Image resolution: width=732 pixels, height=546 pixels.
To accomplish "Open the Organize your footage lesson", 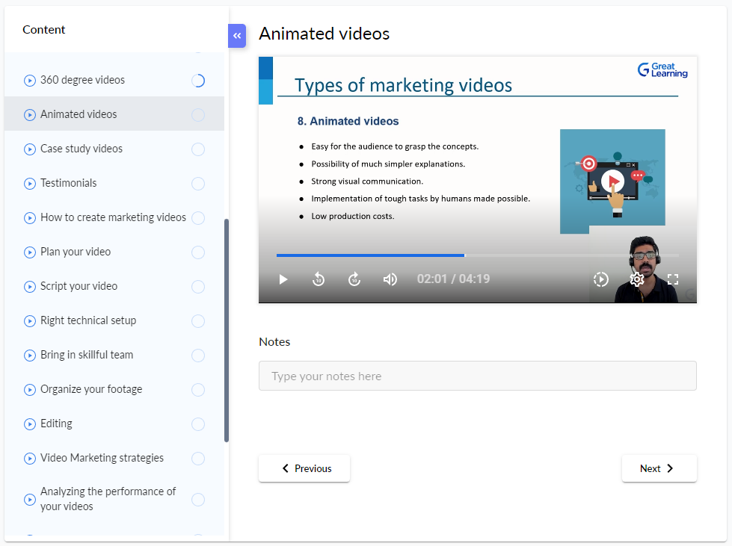I will [x=114, y=389].
